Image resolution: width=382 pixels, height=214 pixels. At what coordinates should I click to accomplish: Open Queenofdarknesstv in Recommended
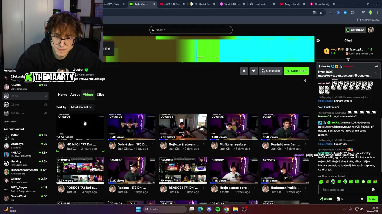pyautogui.click(x=25, y=172)
